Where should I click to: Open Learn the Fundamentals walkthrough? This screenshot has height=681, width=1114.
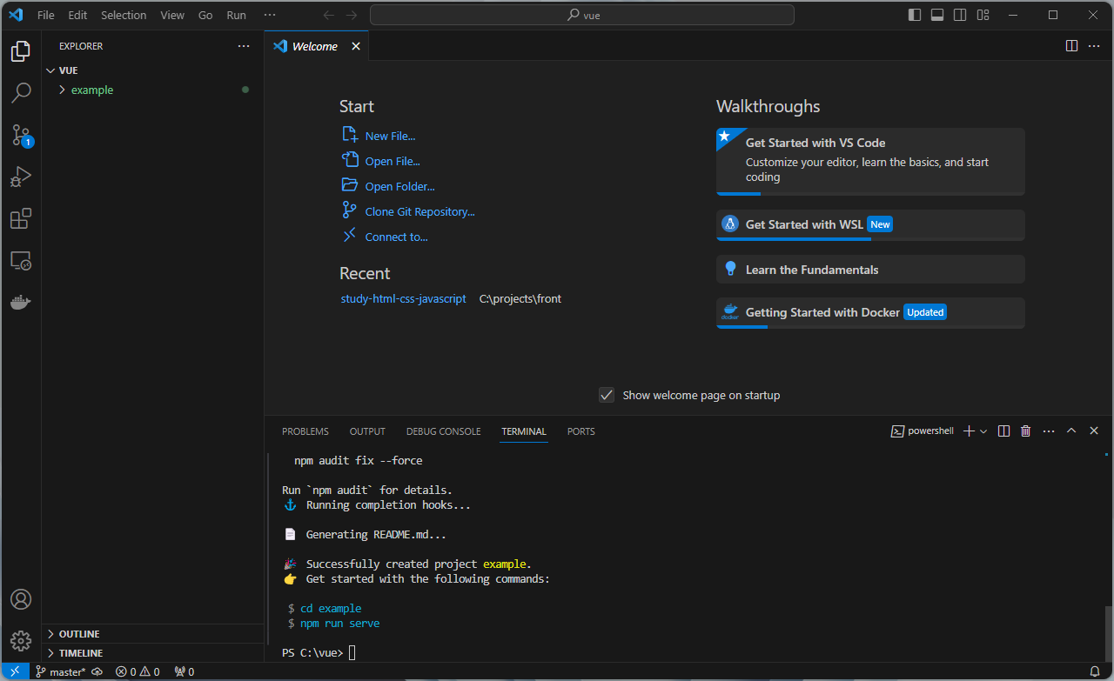coord(870,270)
